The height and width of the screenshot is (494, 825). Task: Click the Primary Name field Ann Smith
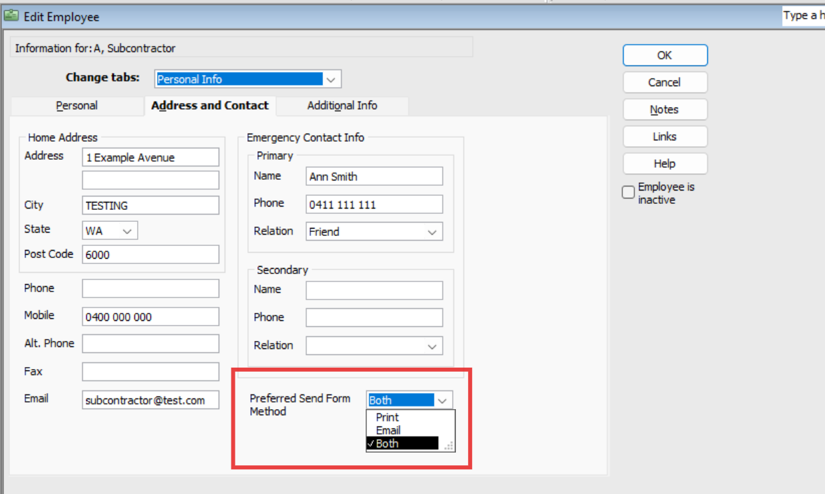click(374, 176)
